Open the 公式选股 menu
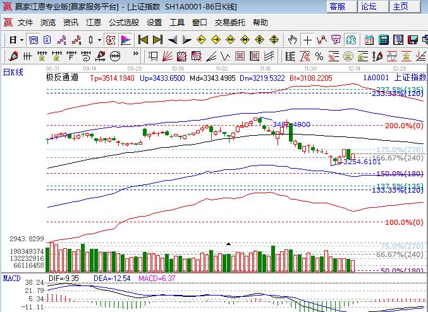The width and height of the screenshot is (428, 312). coord(124,22)
